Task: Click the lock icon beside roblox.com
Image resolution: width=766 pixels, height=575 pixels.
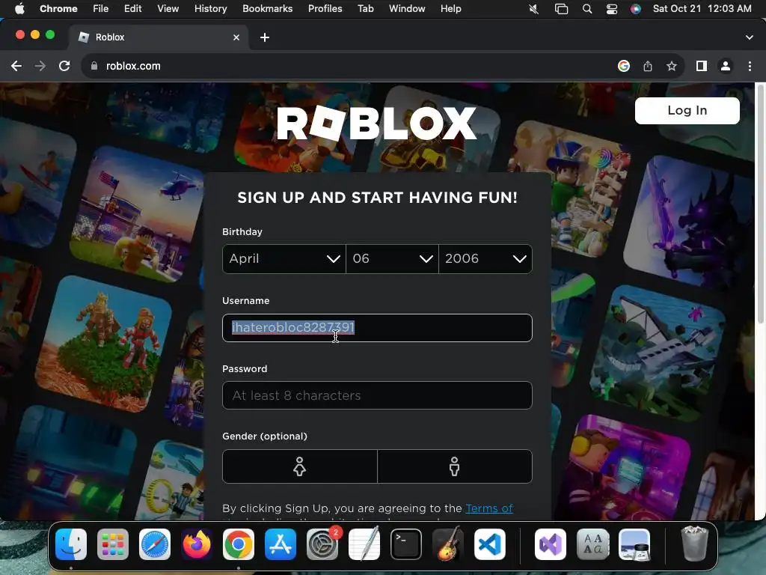Action: coord(94,66)
